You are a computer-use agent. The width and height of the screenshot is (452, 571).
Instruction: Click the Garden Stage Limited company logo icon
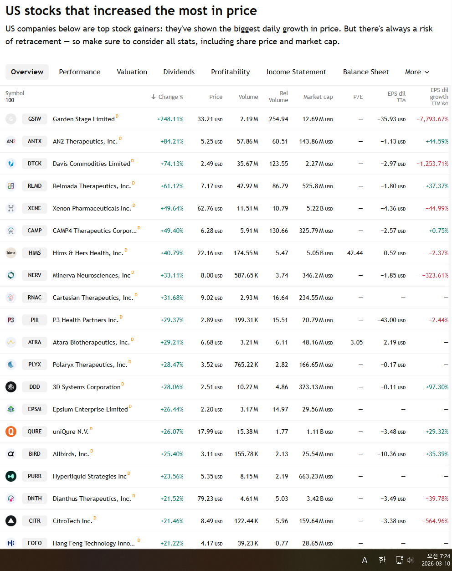pos(11,119)
